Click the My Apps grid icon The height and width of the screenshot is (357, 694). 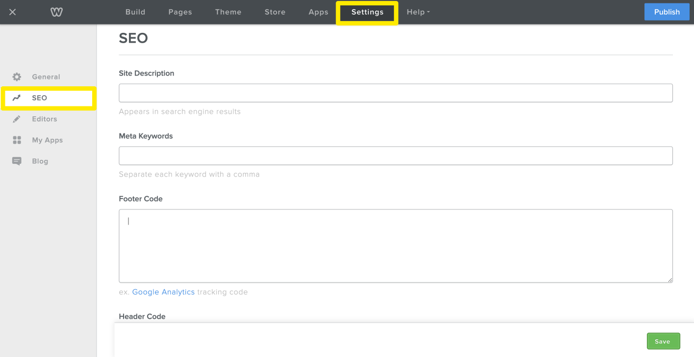17,140
